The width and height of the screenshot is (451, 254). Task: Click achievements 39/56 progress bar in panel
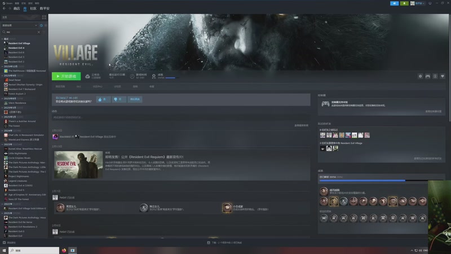click(373, 181)
